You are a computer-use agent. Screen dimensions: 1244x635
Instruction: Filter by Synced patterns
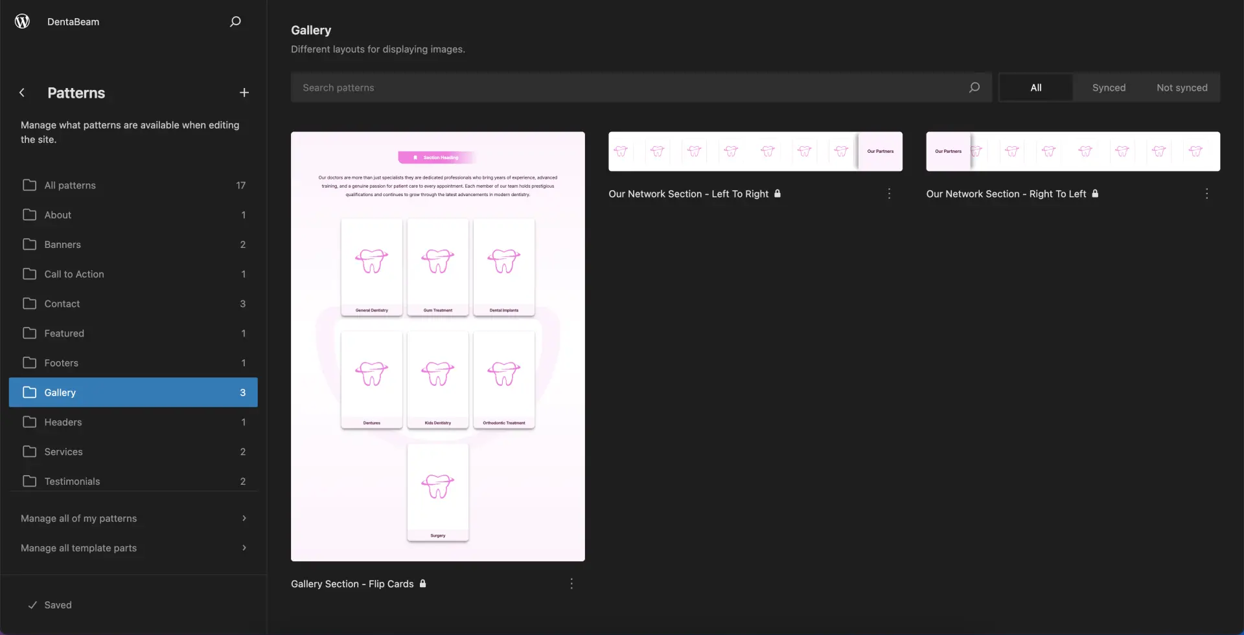click(1109, 87)
